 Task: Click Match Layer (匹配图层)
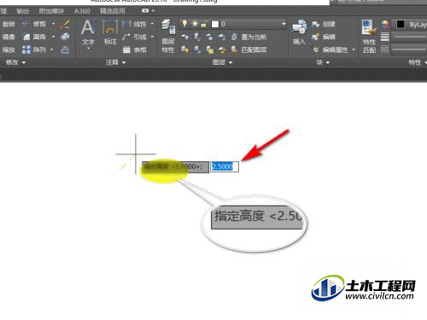pyautogui.click(x=249, y=49)
